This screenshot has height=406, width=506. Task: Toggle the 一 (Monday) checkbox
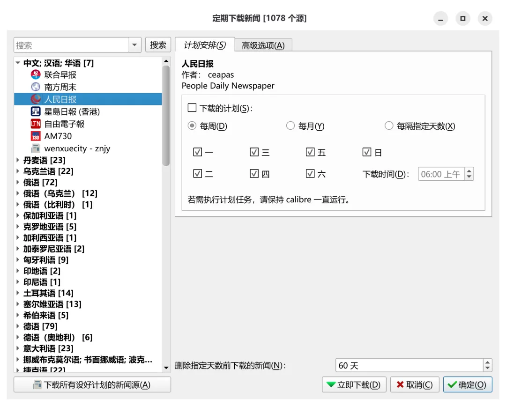click(198, 152)
